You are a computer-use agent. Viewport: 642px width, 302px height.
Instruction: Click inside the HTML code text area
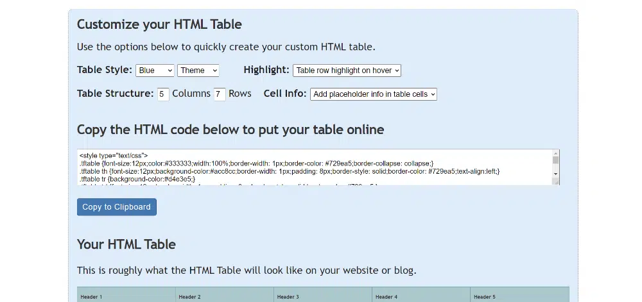click(x=315, y=167)
